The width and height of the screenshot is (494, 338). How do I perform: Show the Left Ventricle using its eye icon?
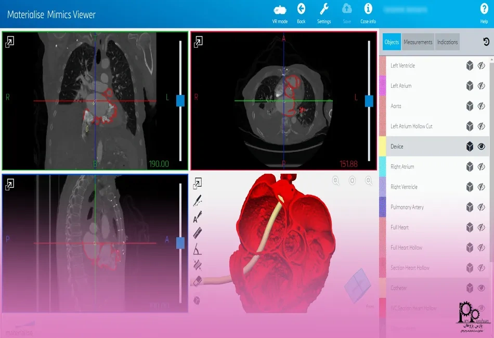(x=482, y=66)
